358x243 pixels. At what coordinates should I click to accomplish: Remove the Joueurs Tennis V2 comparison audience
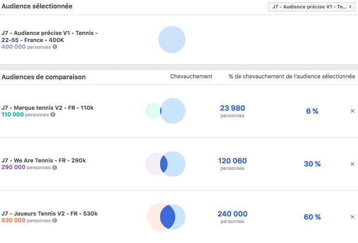point(352,217)
